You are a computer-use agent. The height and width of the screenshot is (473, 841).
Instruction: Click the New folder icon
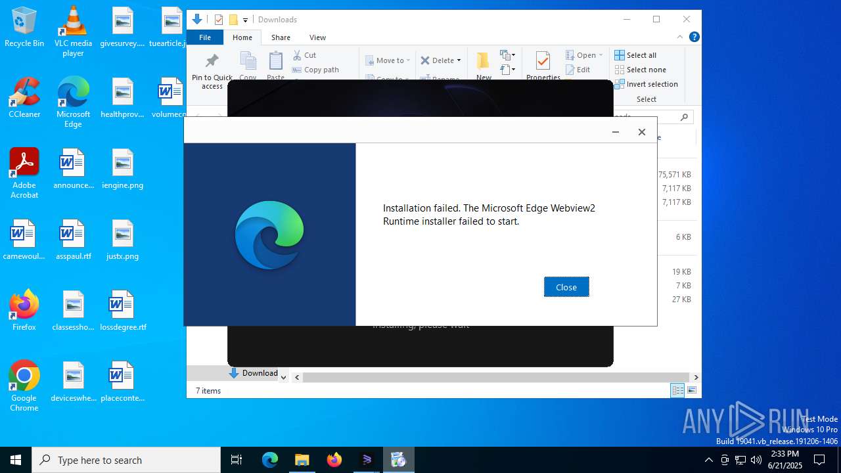pyautogui.click(x=484, y=61)
